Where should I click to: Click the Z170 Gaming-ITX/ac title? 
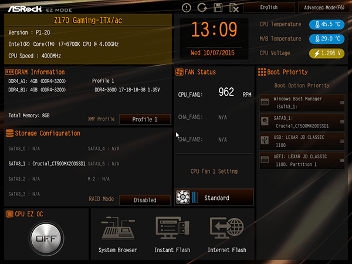pos(88,21)
